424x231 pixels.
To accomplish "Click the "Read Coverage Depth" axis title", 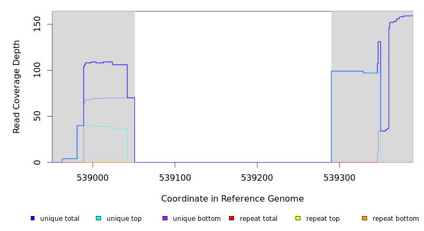I will [x=17, y=87].
